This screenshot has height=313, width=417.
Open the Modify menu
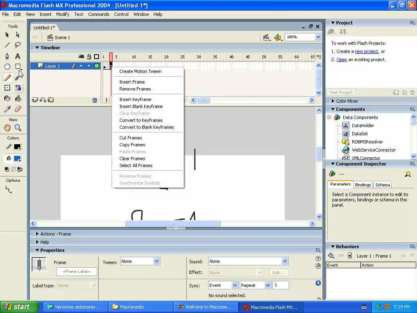(63, 14)
